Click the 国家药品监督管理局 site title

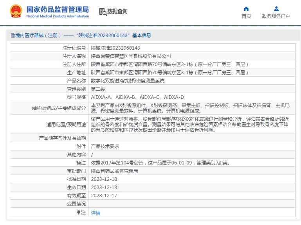[58, 9]
